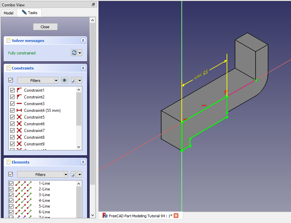Click the Close button

pyautogui.click(x=45, y=27)
